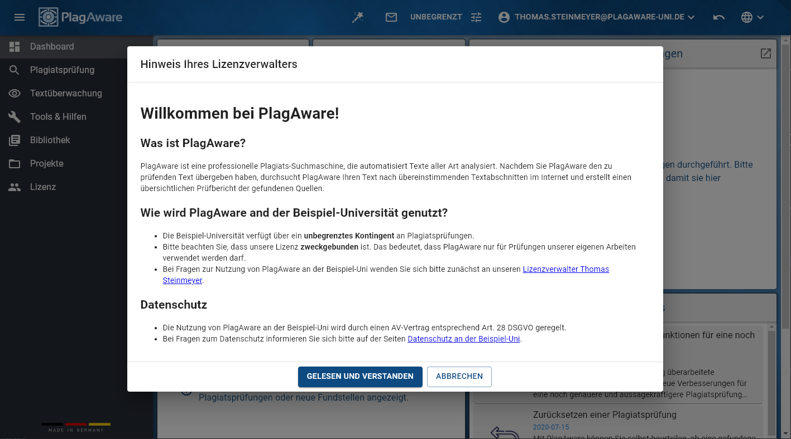Click the 2020-07-15 news date

(x=551, y=427)
